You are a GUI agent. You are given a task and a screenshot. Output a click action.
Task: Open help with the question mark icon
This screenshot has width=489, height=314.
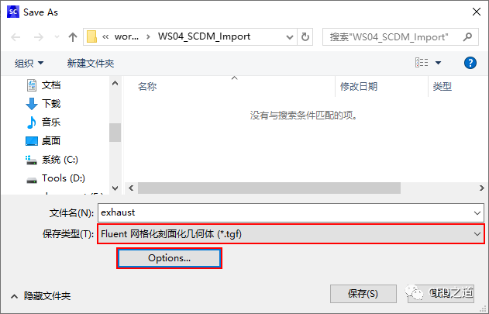[x=470, y=63]
